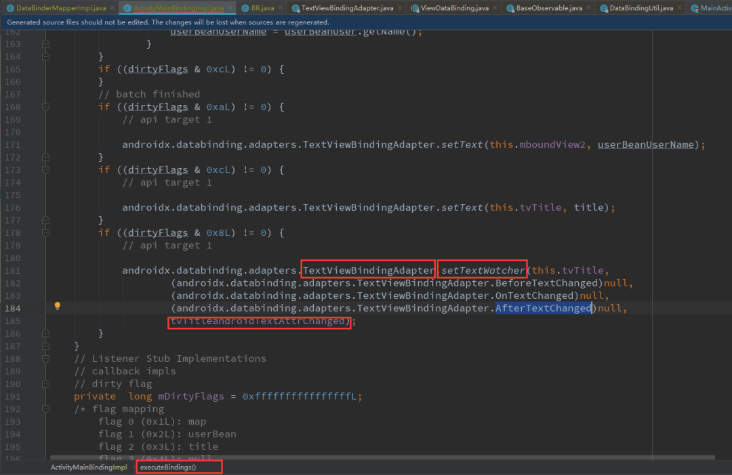Click the generated source files warning banner
The width and height of the screenshot is (732, 475).
(366, 22)
